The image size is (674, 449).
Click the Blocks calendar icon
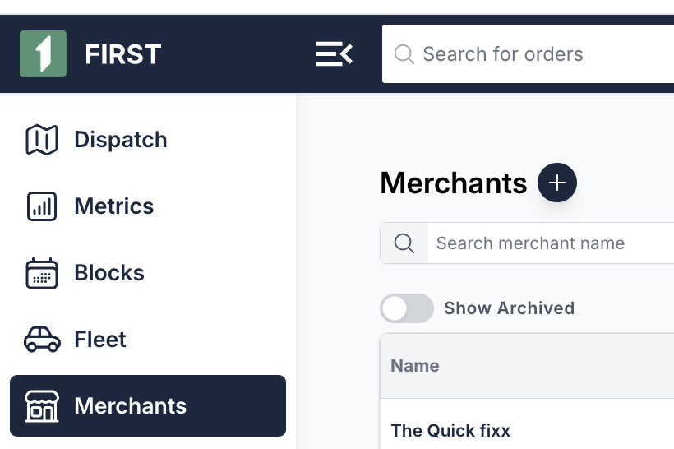tap(42, 273)
